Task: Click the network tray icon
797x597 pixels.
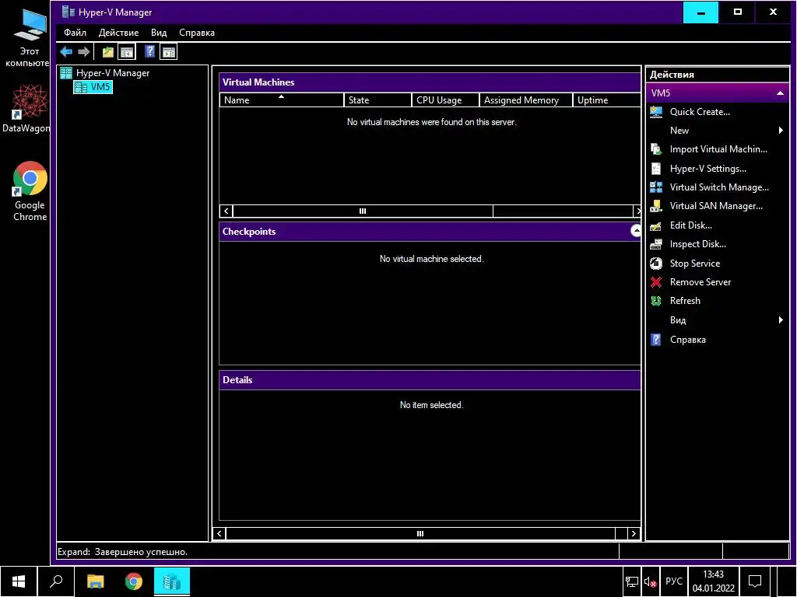Action: (632, 581)
